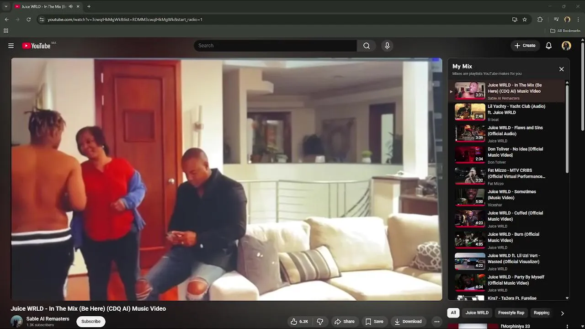Click the search magnifier button
Image resolution: width=585 pixels, height=329 pixels.
pos(367,46)
